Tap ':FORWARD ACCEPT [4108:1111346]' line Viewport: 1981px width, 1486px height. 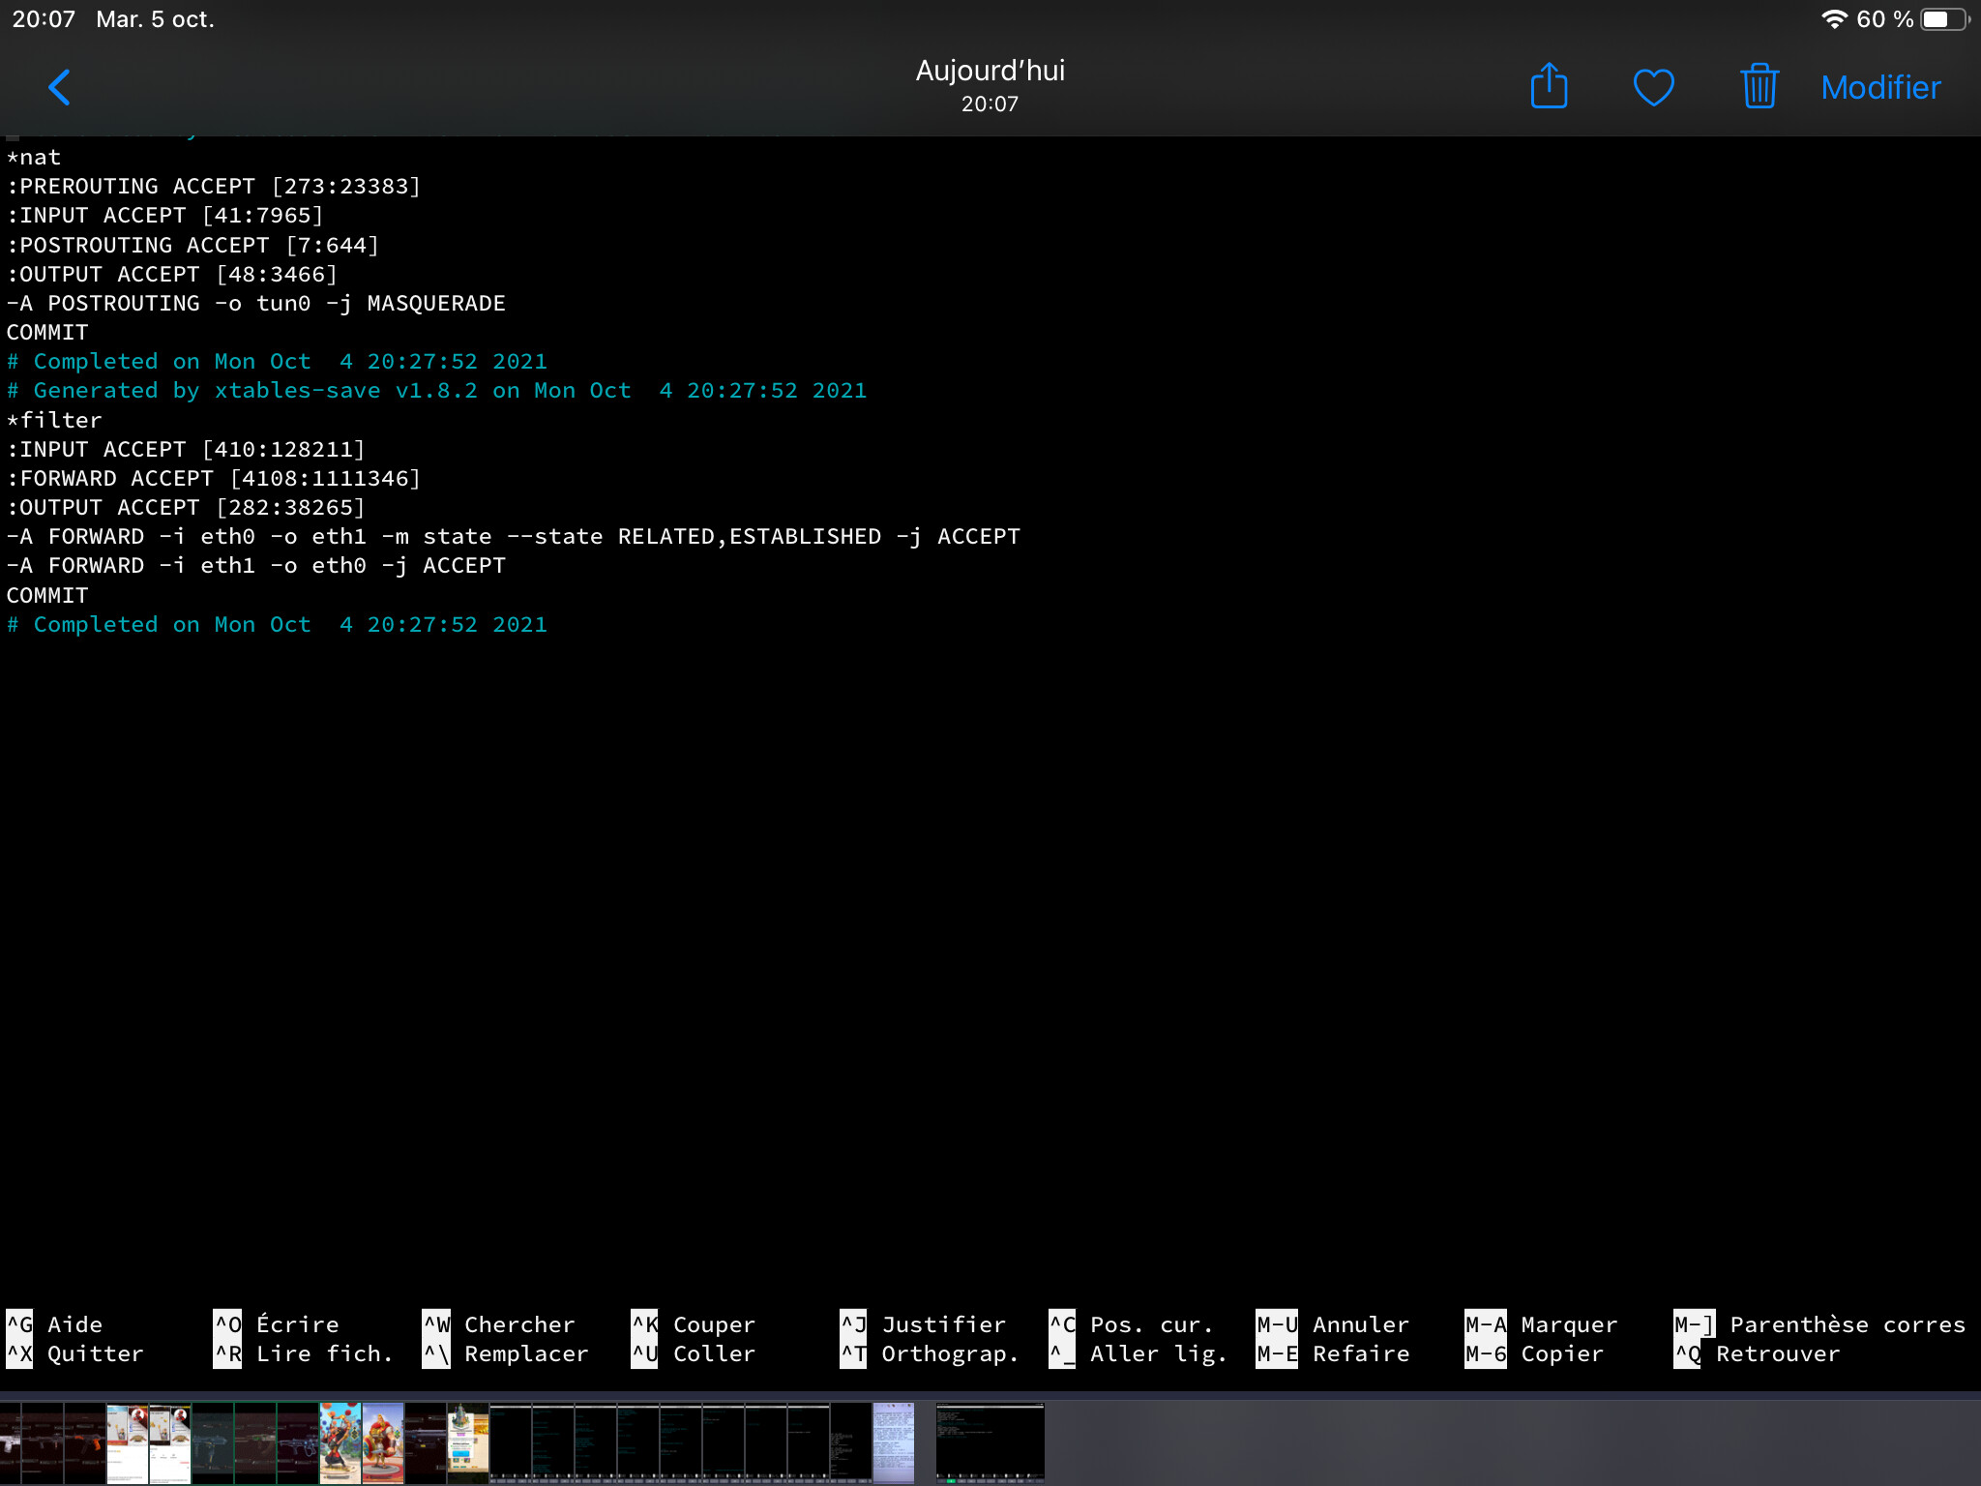click(x=214, y=478)
